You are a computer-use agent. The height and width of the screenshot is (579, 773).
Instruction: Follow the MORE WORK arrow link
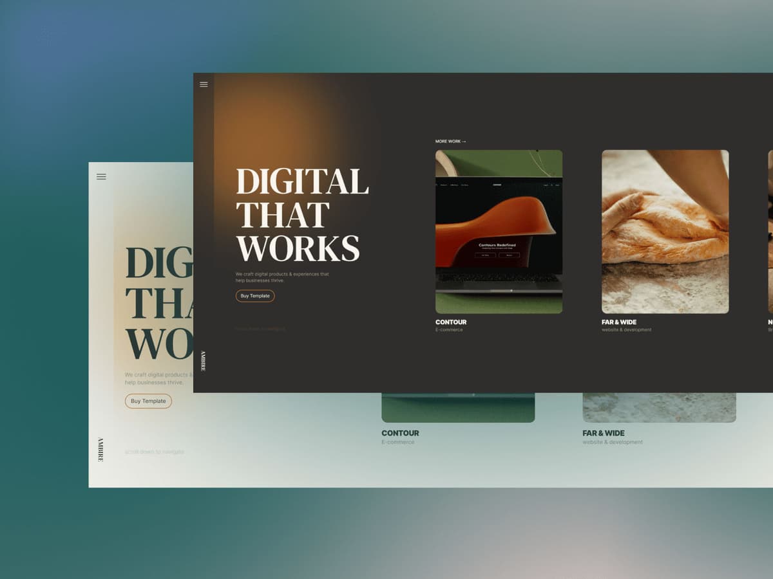(450, 142)
